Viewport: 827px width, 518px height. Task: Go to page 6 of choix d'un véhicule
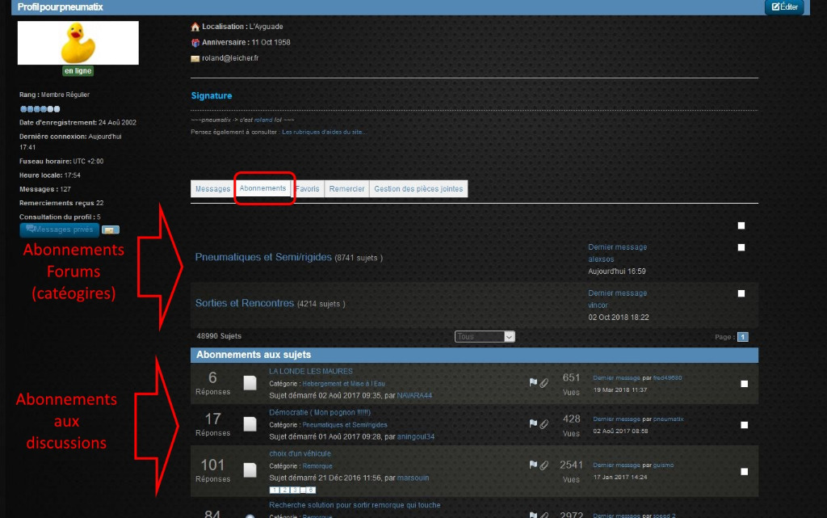click(x=311, y=490)
